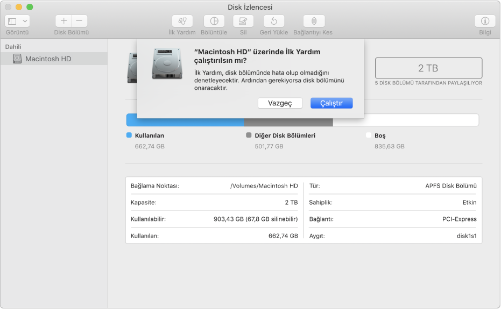The width and height of the screenshot is (501, 309).
Task: Click the blue Kullanılan usage bar segment
Action: 185,123
